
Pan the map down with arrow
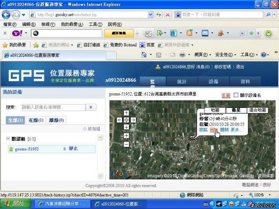[x=126, y=127]
